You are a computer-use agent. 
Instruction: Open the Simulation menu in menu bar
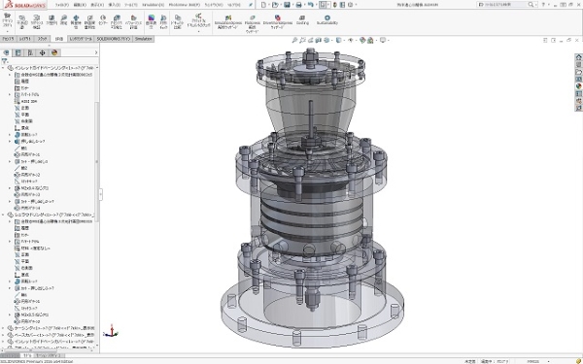pos(153,5)
